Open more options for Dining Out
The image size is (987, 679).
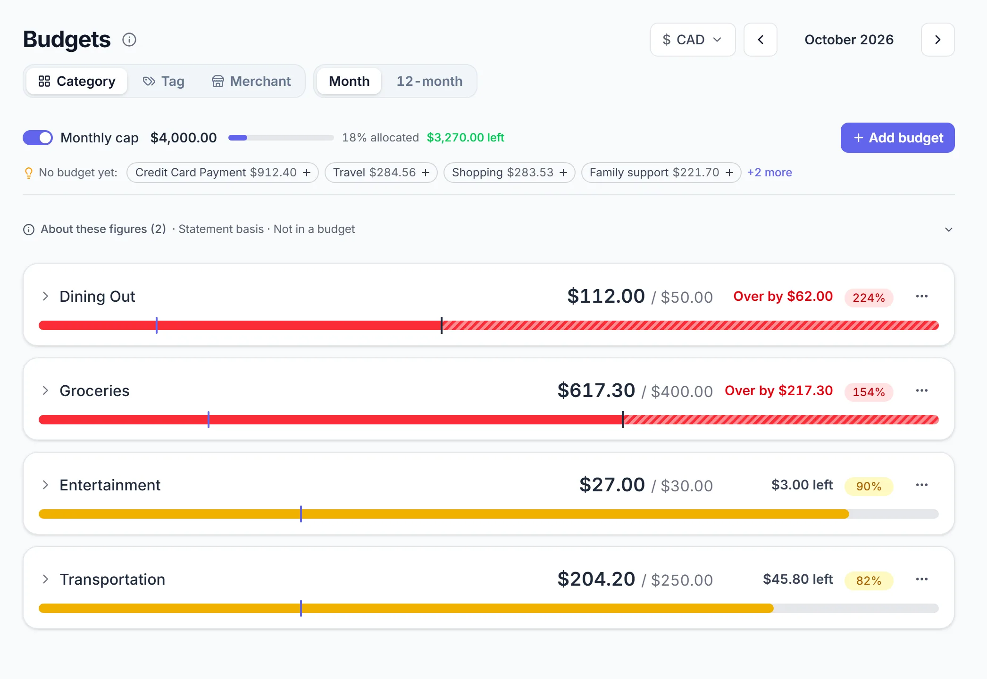pyautogui.click(x=922, y=296)
